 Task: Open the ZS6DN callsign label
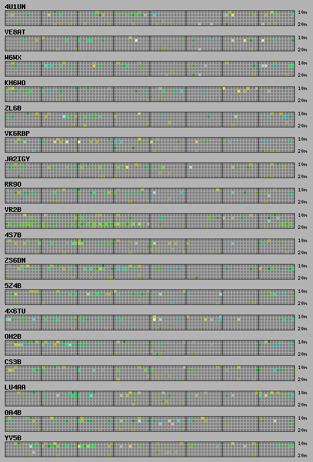[x=15, y=260]
